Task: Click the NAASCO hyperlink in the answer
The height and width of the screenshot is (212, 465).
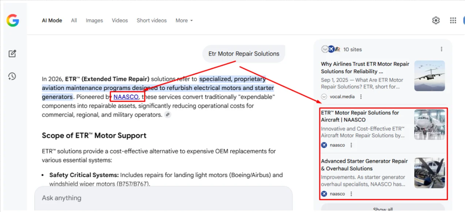Action: click(126, 97)
